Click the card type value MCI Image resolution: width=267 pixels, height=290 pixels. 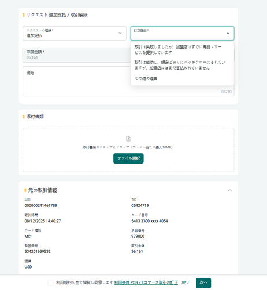click(x=28, y=236)
